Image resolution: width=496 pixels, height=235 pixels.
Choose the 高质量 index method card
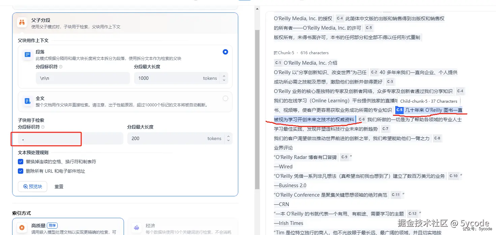(x=68, y=227)
